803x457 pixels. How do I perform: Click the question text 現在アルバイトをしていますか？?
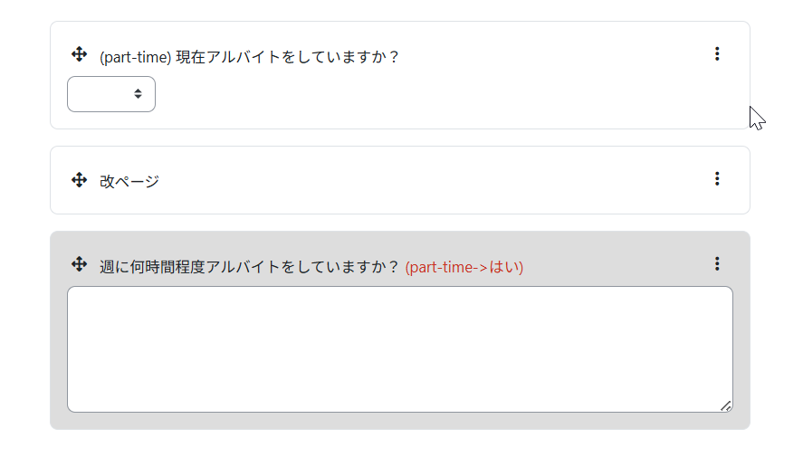coord(287,57)
